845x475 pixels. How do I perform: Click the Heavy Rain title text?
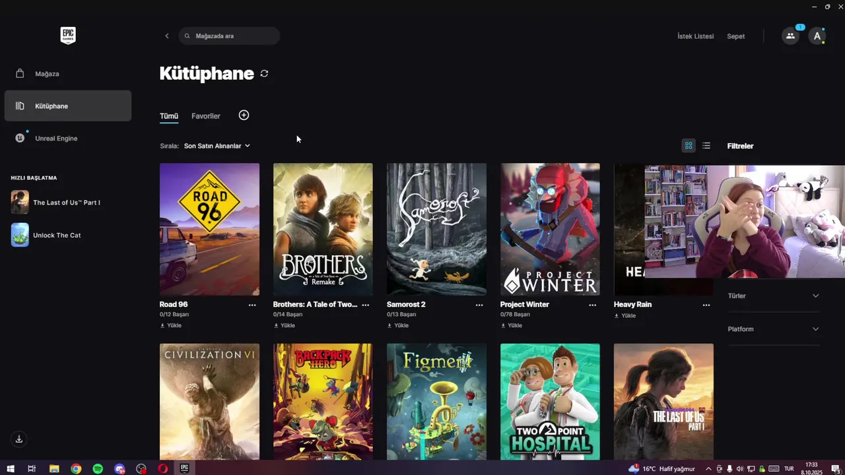(632, 305)
